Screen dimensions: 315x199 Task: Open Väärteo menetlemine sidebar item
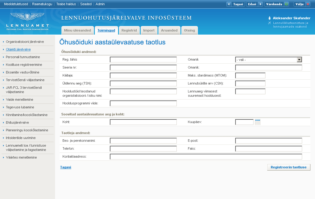(x=21, y=158)
